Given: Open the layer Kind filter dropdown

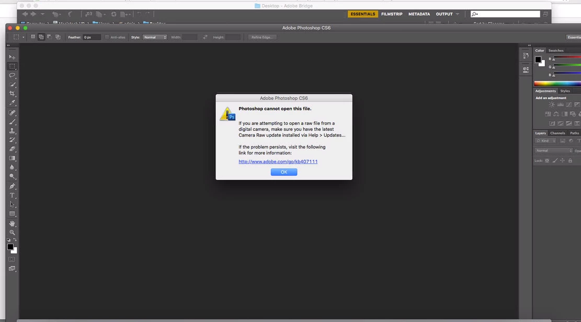Looking at the screenshot, I should [545, 141].
